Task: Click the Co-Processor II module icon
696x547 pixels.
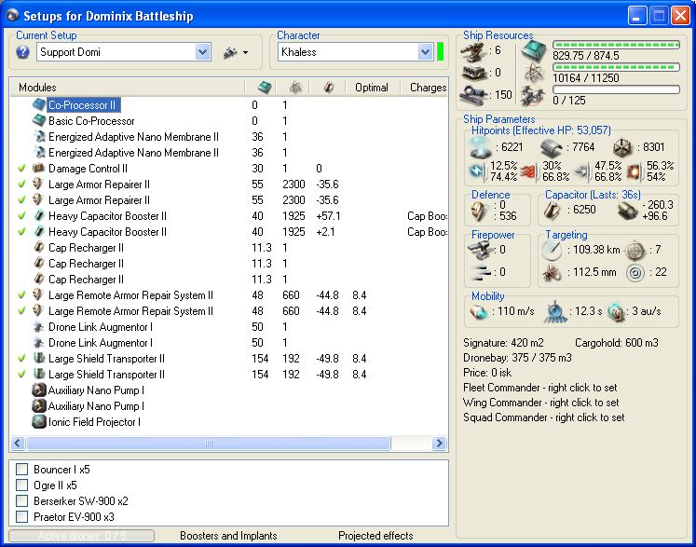Action: pos(39,105)
